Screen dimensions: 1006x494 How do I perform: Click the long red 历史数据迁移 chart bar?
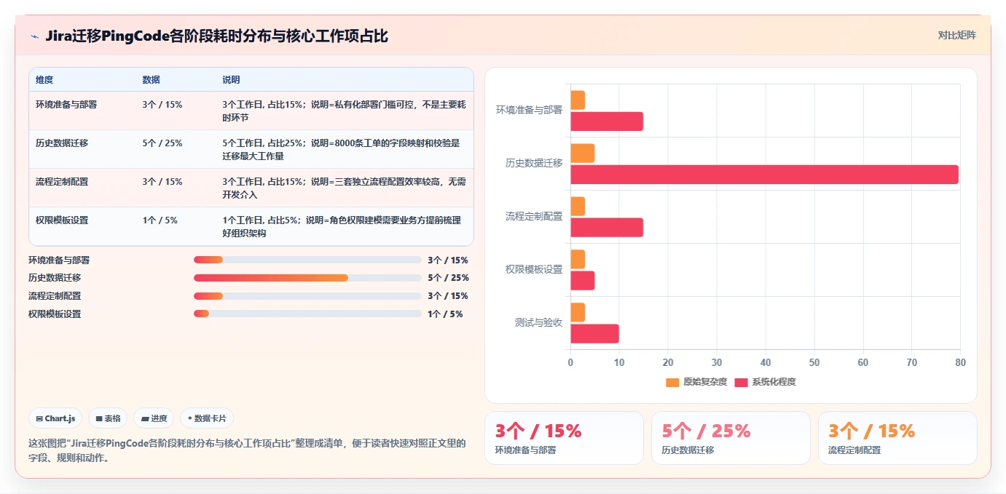point(764,175)
